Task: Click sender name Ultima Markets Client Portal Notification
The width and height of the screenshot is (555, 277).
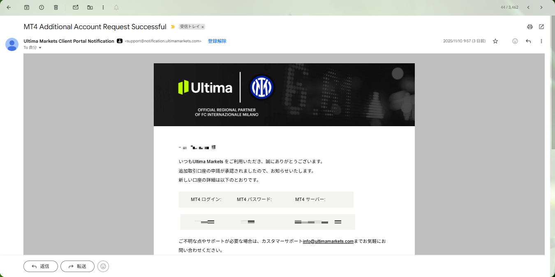Action: pyautogui.click(x=69, y=41)
